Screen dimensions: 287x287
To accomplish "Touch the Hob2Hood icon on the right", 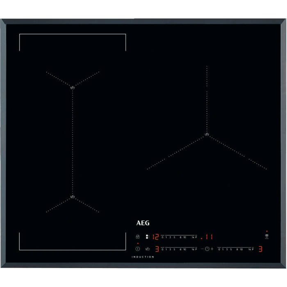I will point(266,236).
